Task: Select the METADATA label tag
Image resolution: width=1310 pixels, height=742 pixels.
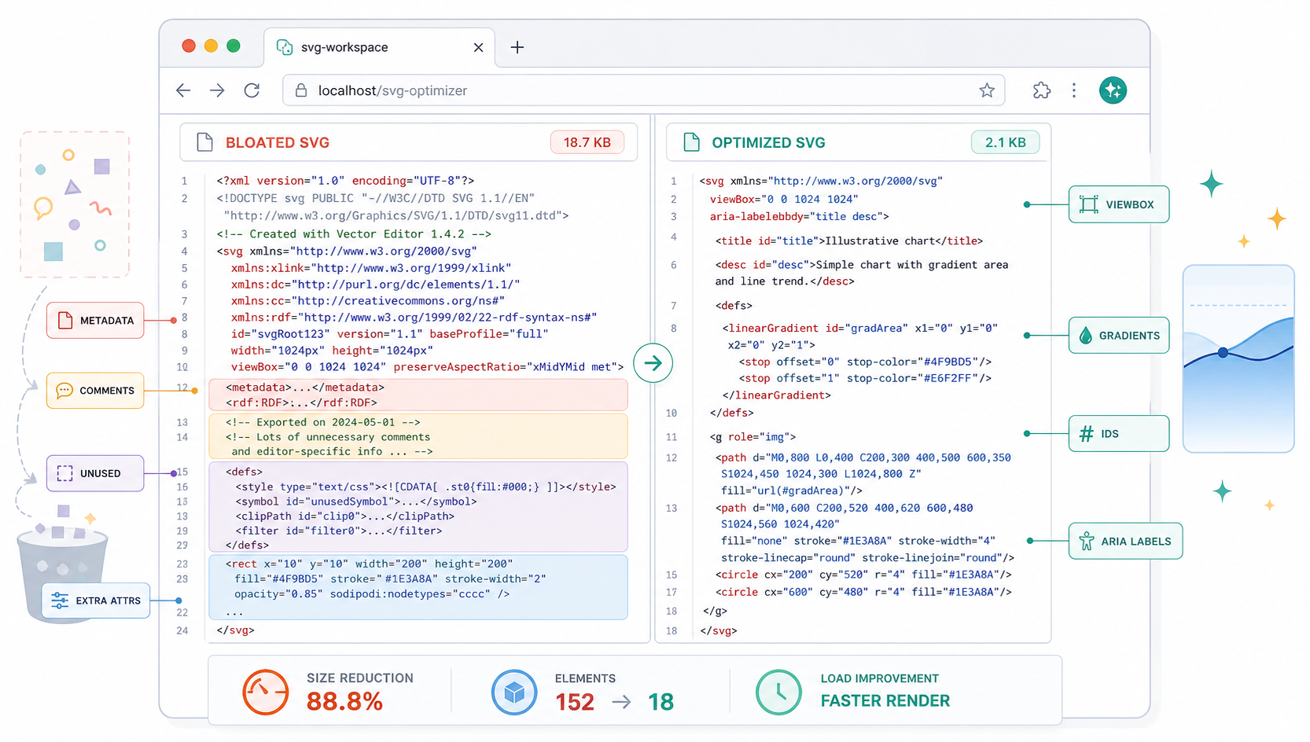Action: (x=95, y=321)
